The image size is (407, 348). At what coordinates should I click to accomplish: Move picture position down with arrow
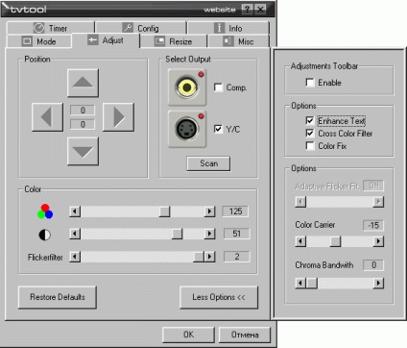[x=83, y=151]
